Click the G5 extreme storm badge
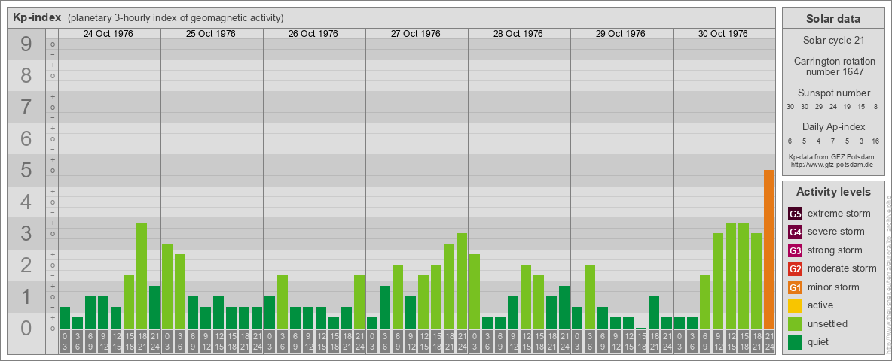Viewport: 892px width, 361px height. 795,214
